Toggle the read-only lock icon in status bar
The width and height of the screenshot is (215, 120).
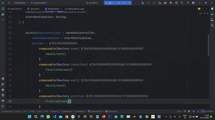(x=193, y=111)
